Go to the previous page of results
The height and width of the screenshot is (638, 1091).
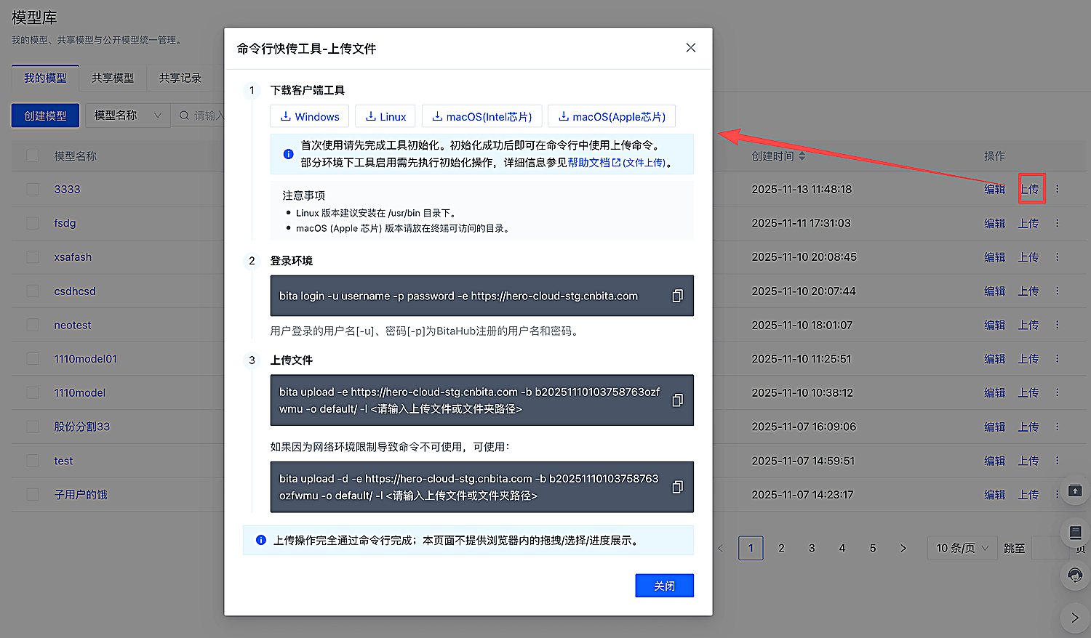pyautogui.click(x=721, y=548)
